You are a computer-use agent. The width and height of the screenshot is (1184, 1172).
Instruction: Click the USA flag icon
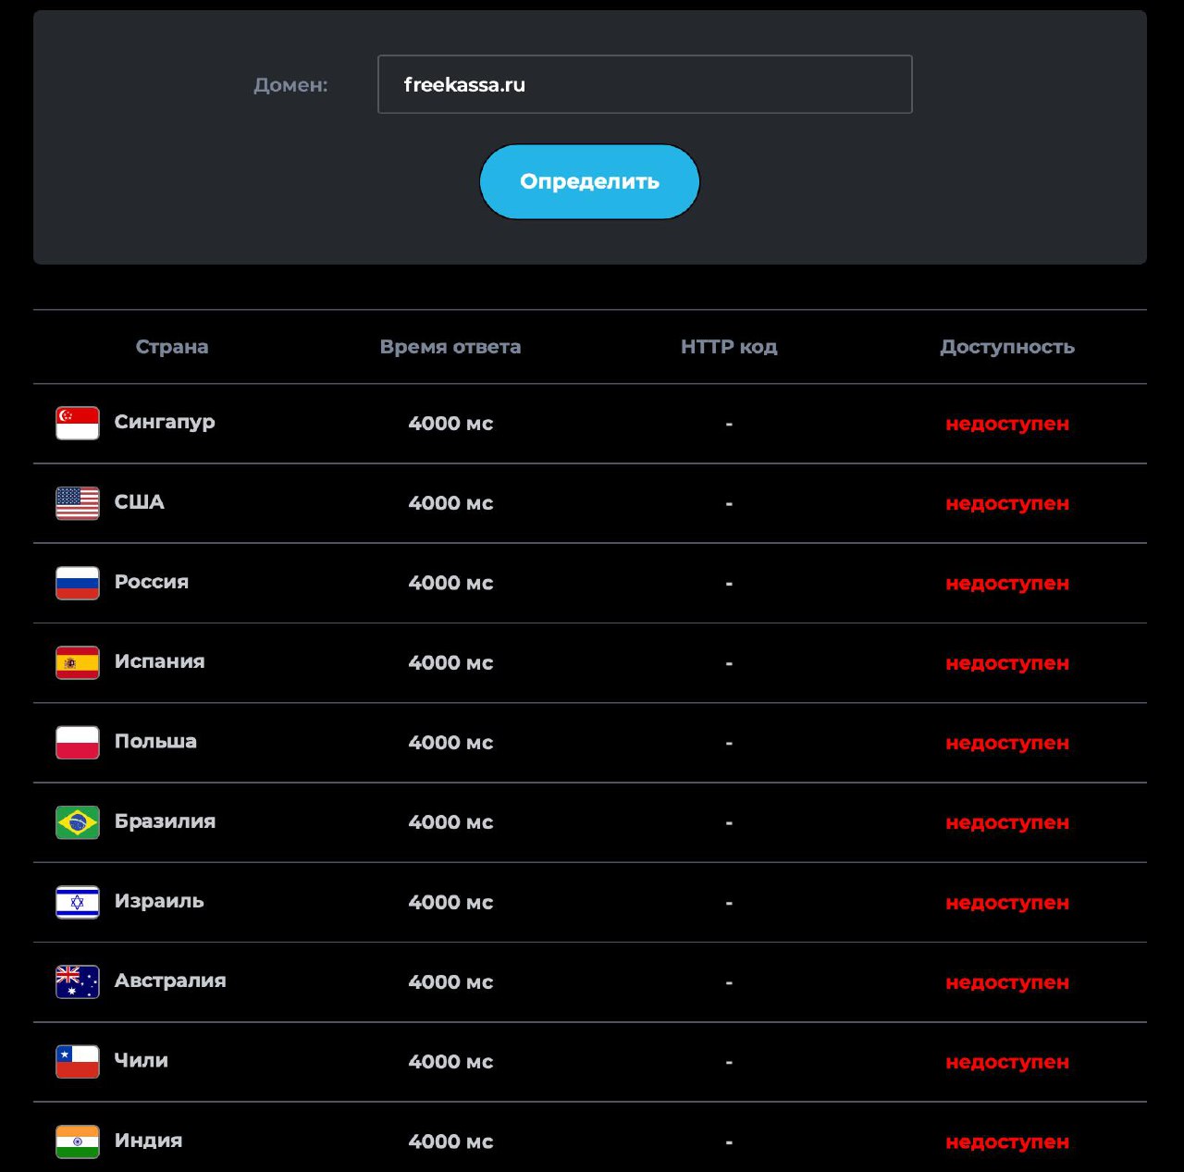(77, 502)
